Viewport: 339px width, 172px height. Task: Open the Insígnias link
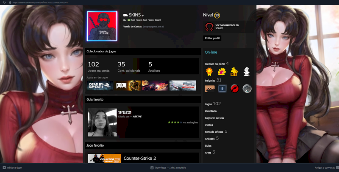pos(210,81)
